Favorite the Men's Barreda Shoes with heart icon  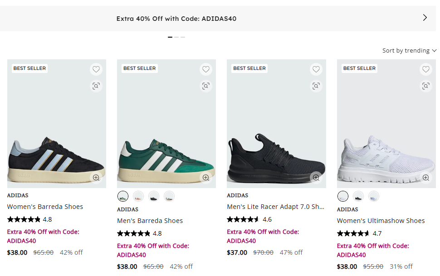206,69
